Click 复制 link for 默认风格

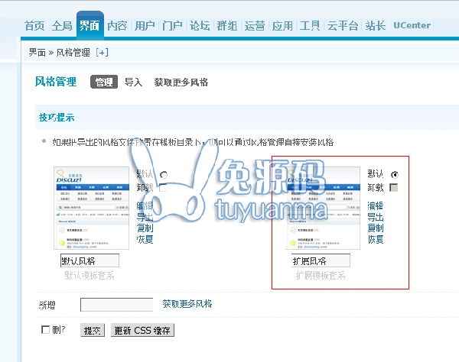pos(145,228)
